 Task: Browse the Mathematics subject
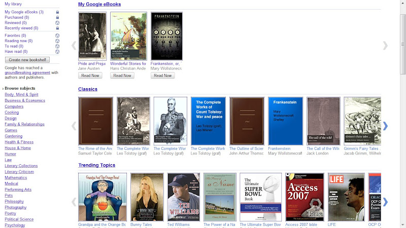point(16,178)
